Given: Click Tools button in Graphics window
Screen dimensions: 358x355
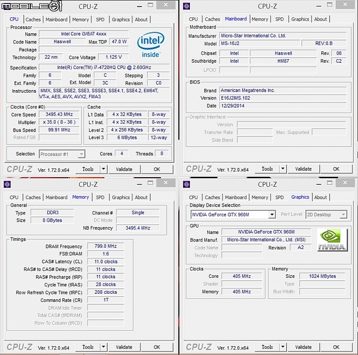Looking at the screenshot, I should (268, 347).
